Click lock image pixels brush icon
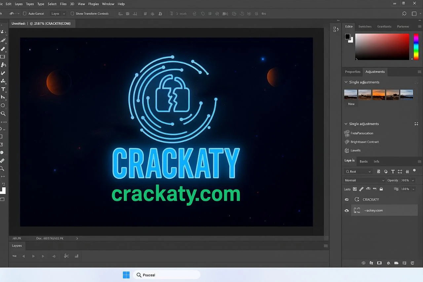The image size is (423, 282). click(x=361, y=189)
